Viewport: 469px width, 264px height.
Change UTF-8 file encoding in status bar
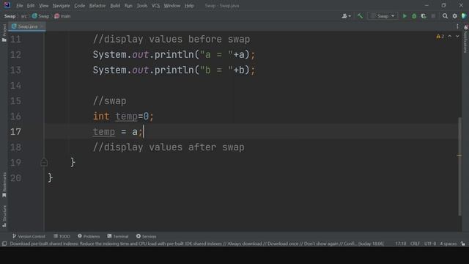tap(430, 244)
